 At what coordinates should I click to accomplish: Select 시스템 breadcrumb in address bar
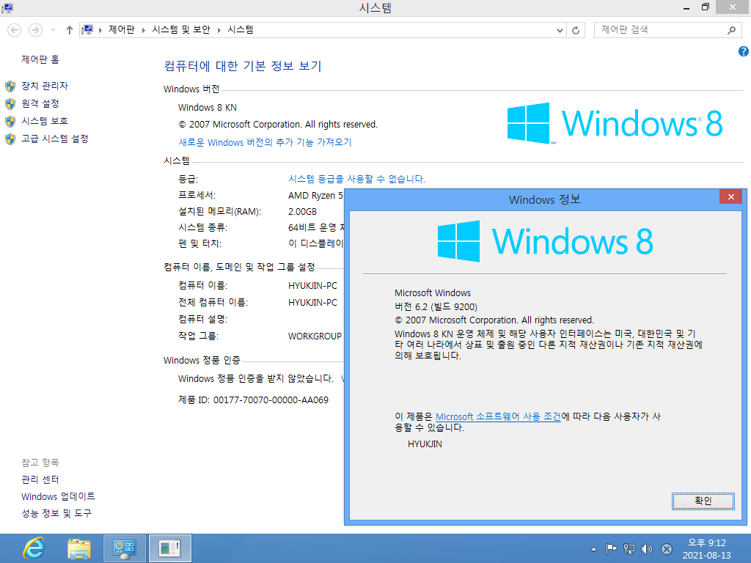(241, 29)
